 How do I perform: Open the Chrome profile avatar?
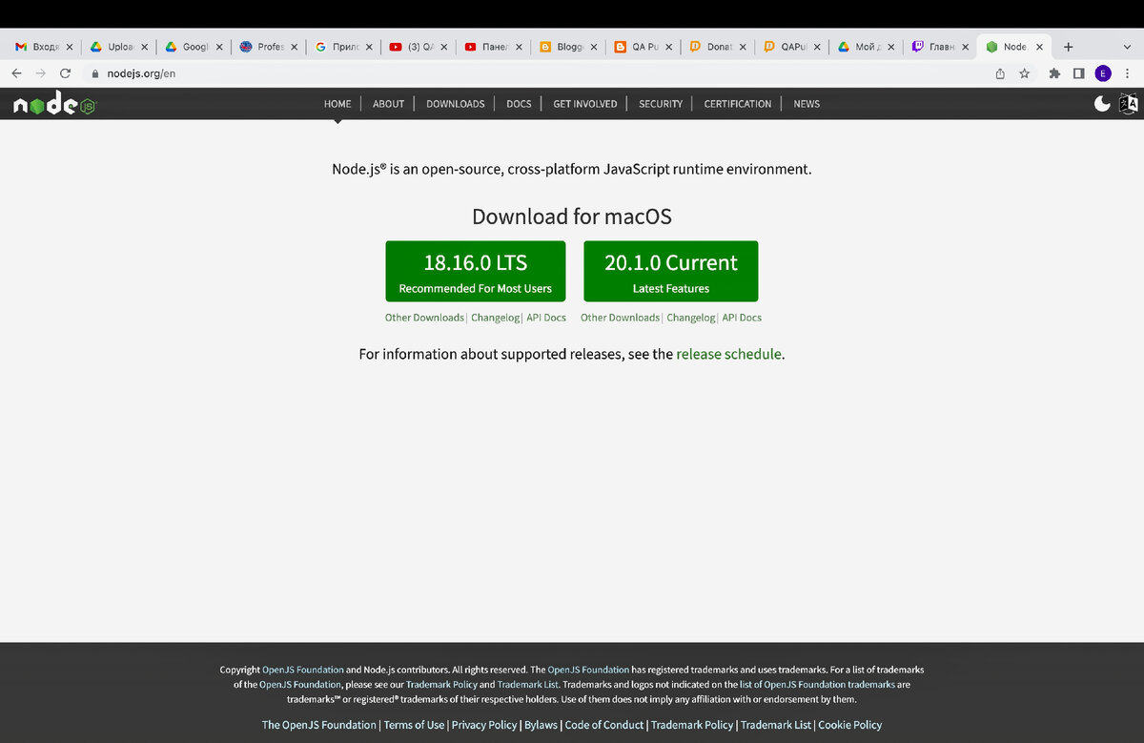coord(1103,73)
